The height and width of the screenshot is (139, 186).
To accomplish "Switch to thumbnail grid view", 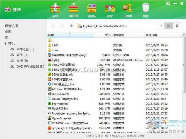I will pos(177,26).
